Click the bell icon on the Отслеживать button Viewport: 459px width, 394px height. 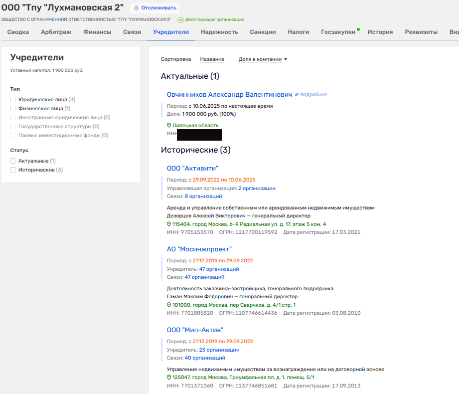[136, 8]
